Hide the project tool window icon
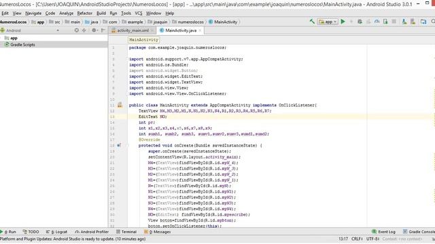Viewport: 435px width, 244px height. click(103, 30)
